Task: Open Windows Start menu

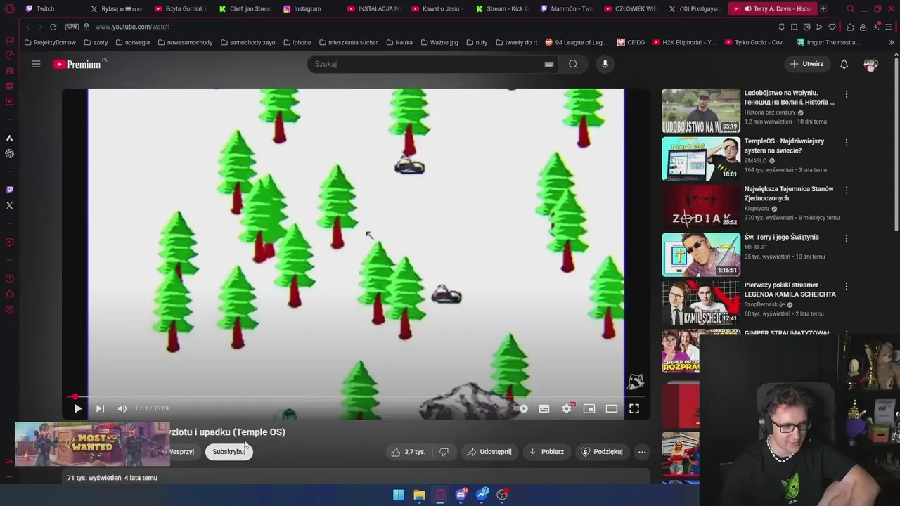Action: click(x=399, y=495)
